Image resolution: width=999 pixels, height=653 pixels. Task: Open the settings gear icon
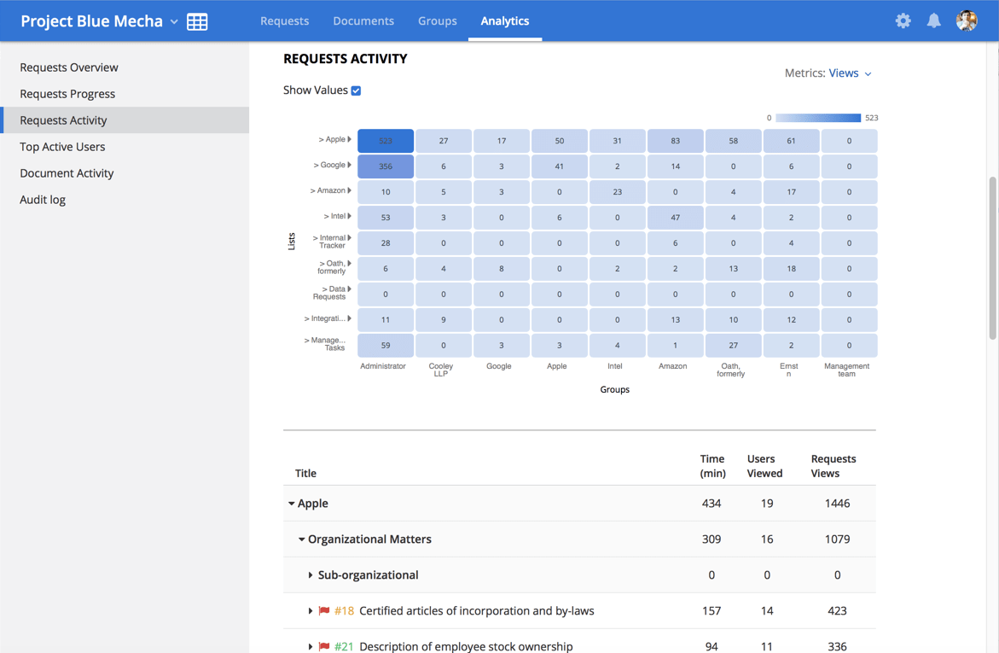tap(903, 20)
